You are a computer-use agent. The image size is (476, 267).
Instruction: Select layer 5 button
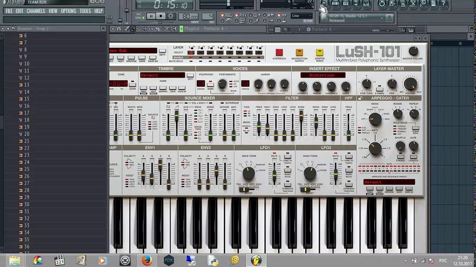coord(229,53)
